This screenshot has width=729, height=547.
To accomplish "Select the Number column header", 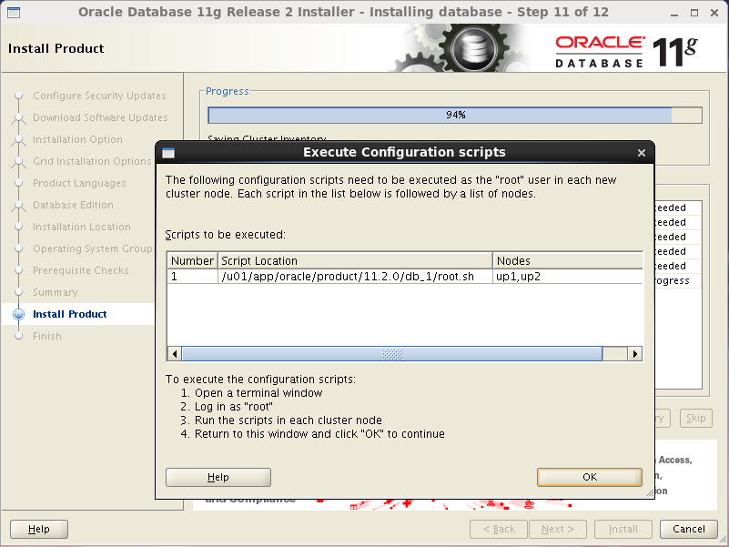I will coord(192,260).
